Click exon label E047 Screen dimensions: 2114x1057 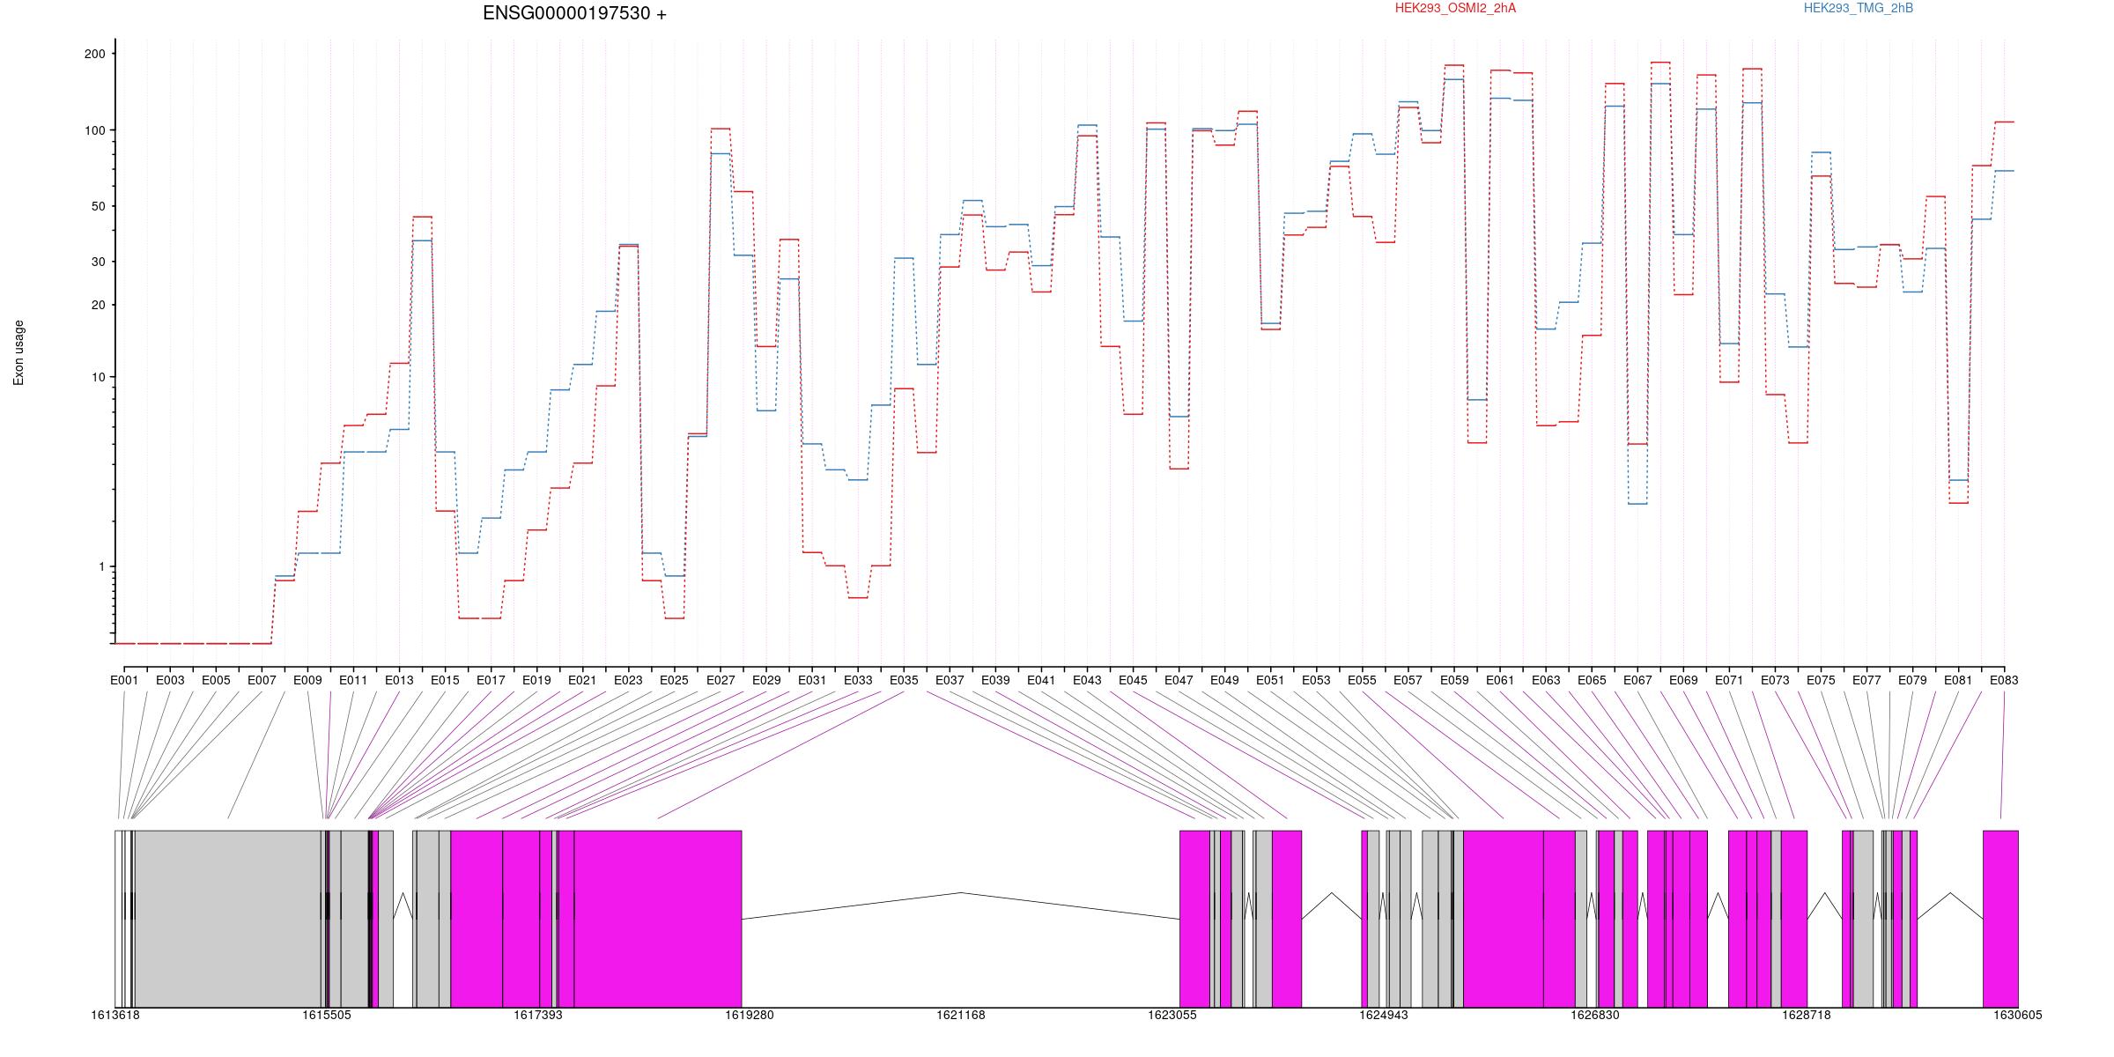point(1179,680)
